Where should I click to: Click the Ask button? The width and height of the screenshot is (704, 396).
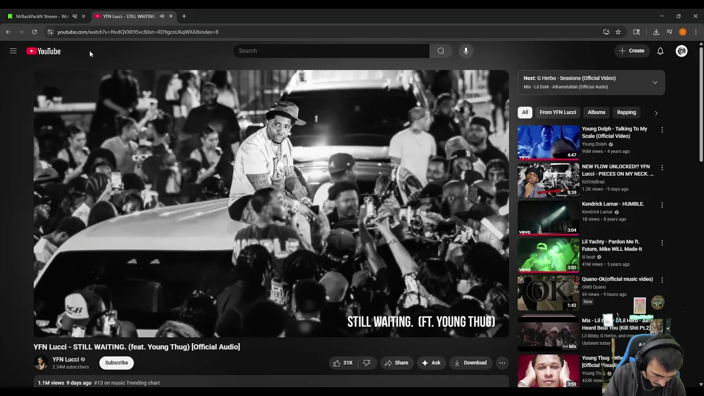[431, 363]
